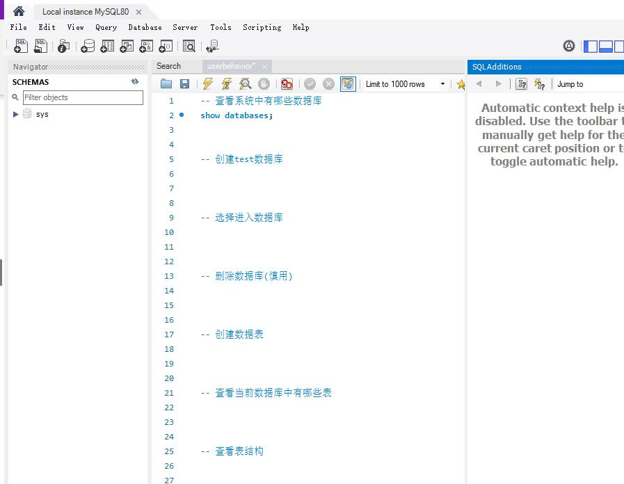624x484 pixels.
Task: Open a SQL script file in new tab
Action: coord(40,46)
